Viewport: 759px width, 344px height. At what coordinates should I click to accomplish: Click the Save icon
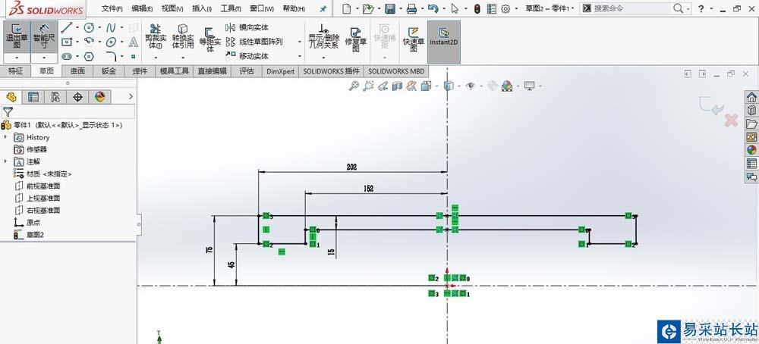tap(389, 8)
